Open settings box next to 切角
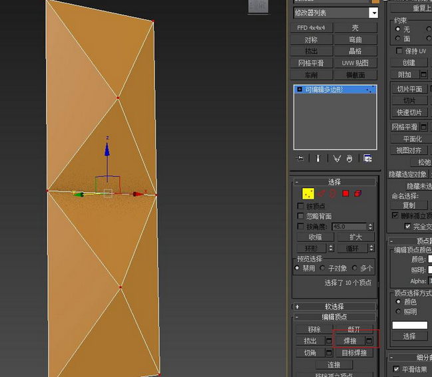The image size is (432, 377). pyautogui.click(x=329, y=352)
